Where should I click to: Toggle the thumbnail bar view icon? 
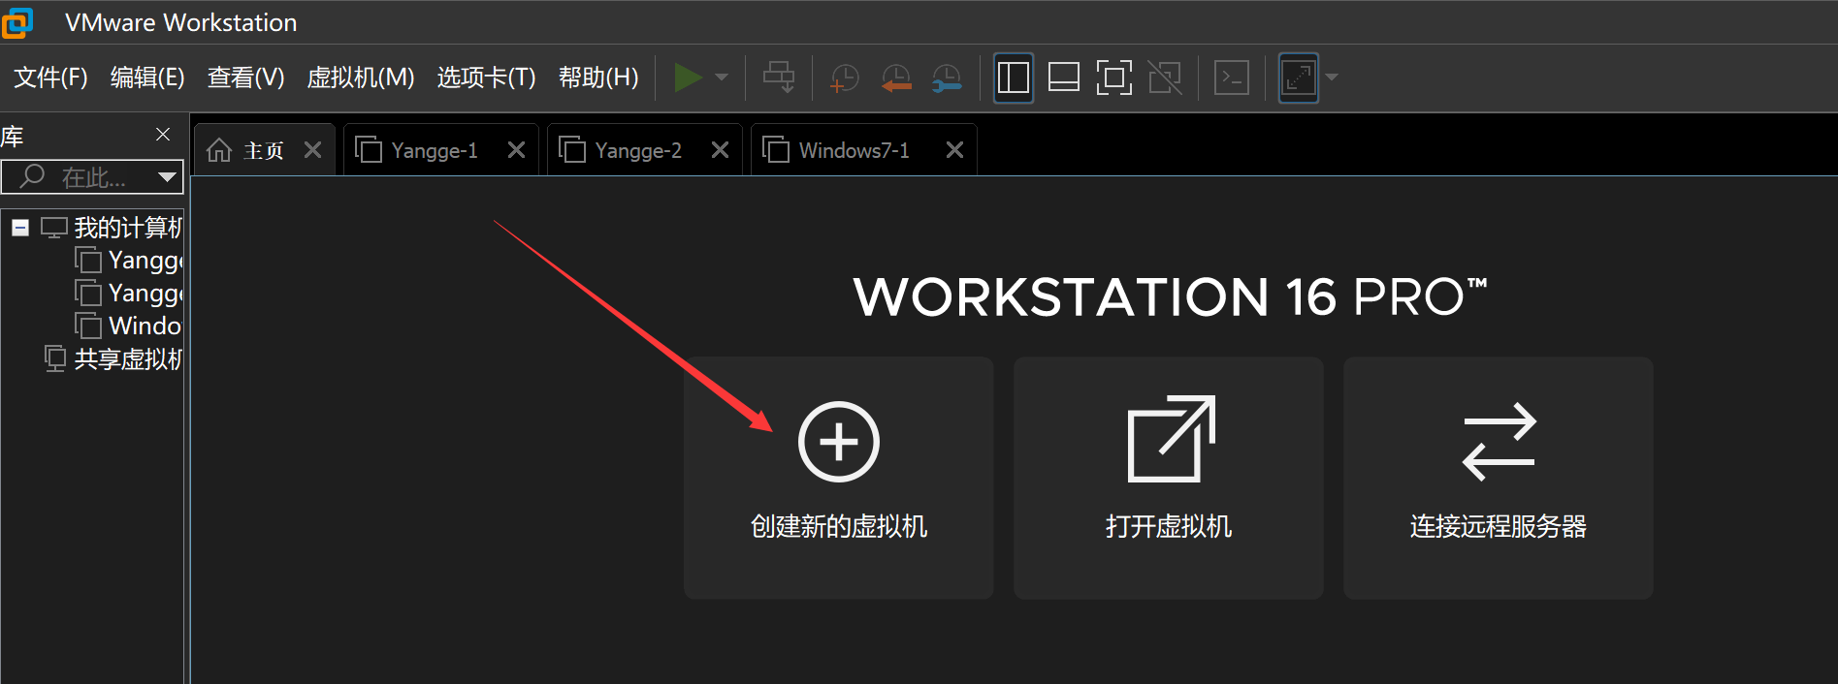[1064, 78]
